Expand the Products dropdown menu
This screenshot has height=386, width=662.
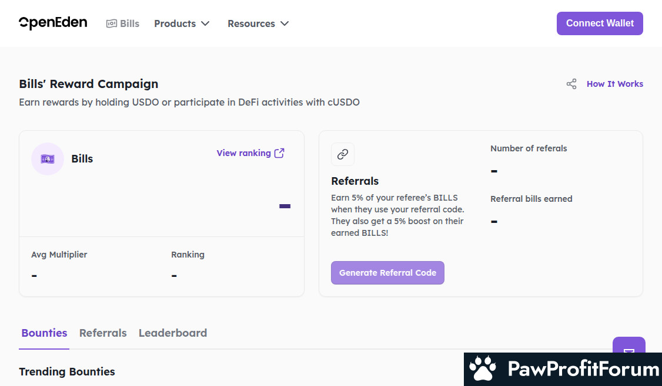181,23
